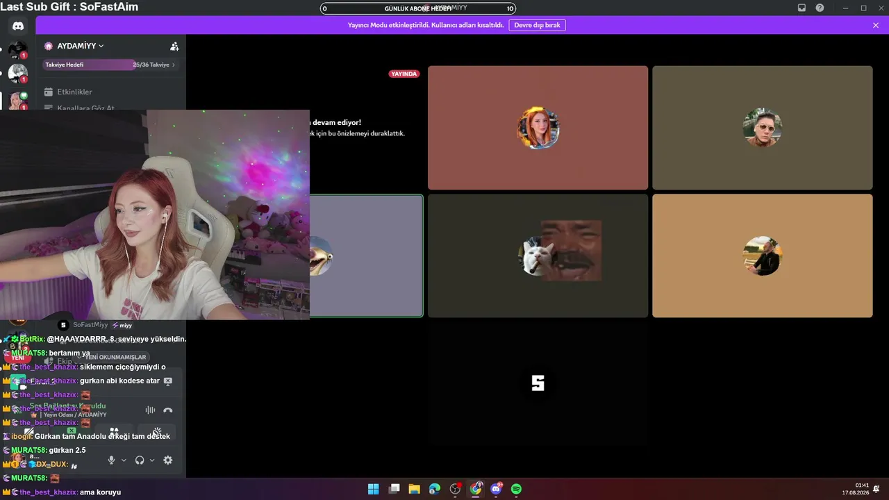Click the Etkinlikler calendar icon
The height and width of the screenshot is (500, 889).
click(49, 92)
